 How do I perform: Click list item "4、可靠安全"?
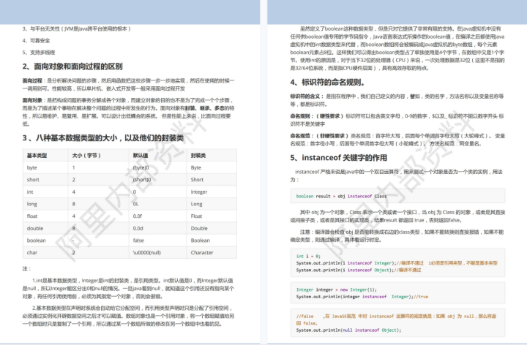click(36, 41)
